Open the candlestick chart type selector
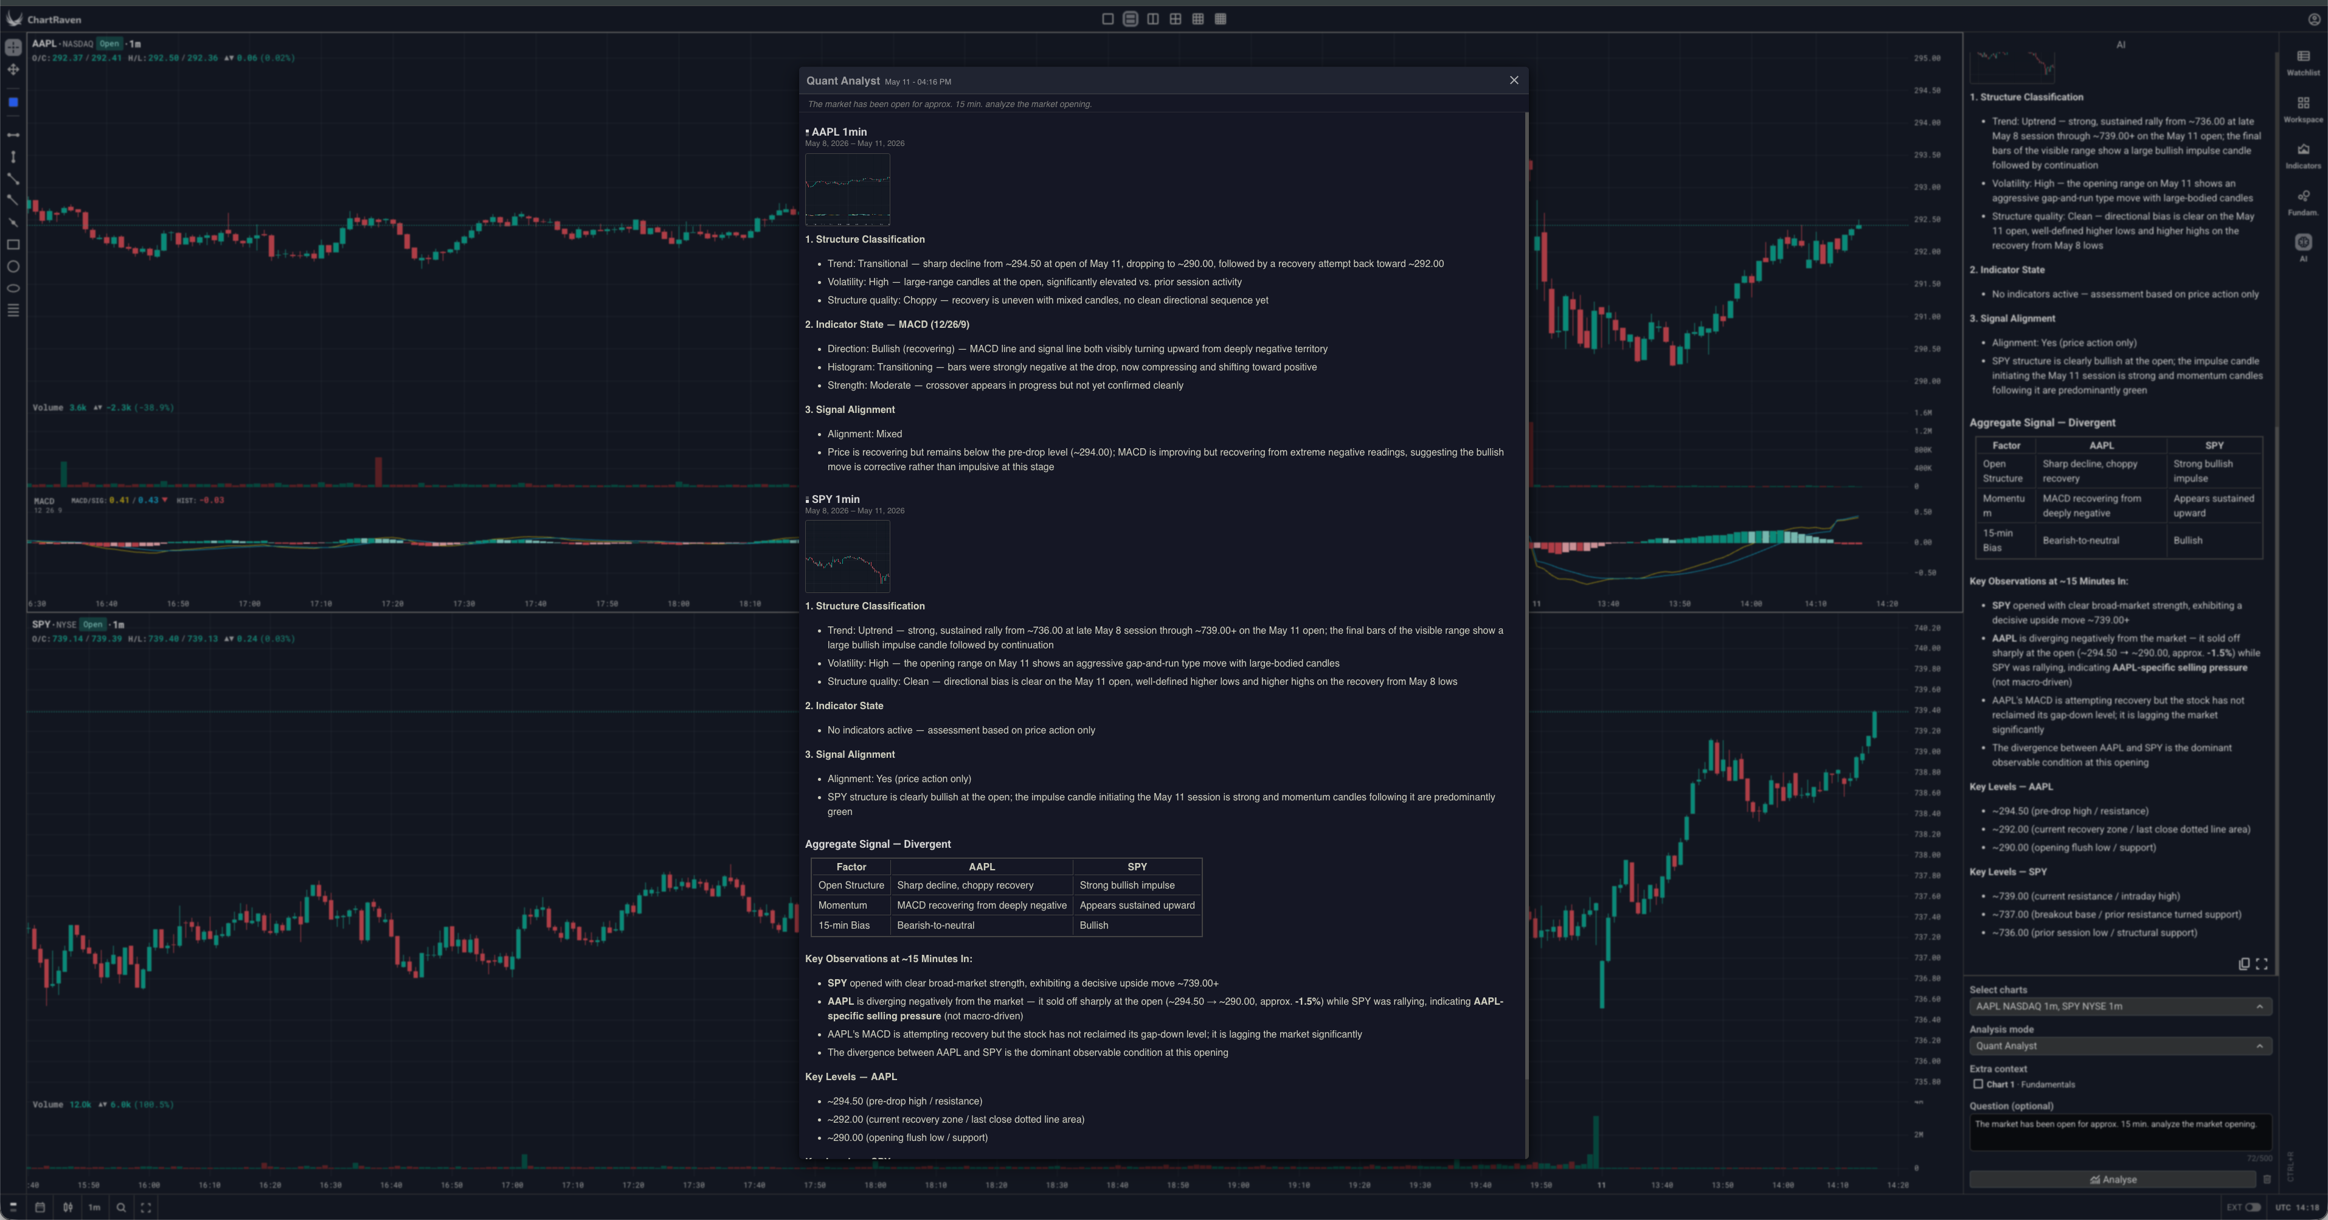Image resolution: width=2328 pixels, height=1220 pixels. (68, 1207)
